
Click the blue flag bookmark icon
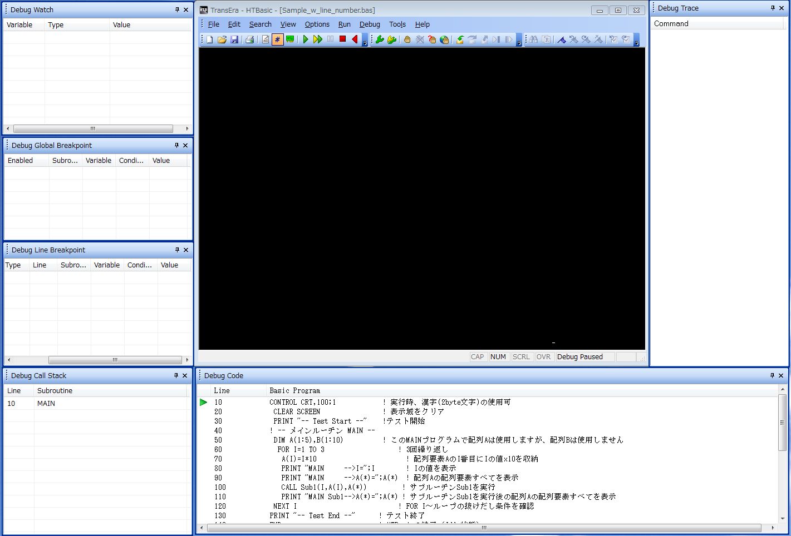tap(562, 39)
